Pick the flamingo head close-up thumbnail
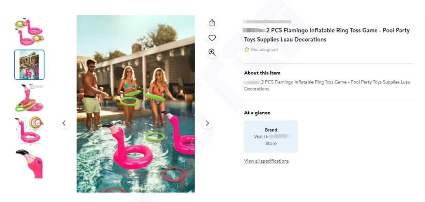This screenshot has height=202, width=425. 29,163
